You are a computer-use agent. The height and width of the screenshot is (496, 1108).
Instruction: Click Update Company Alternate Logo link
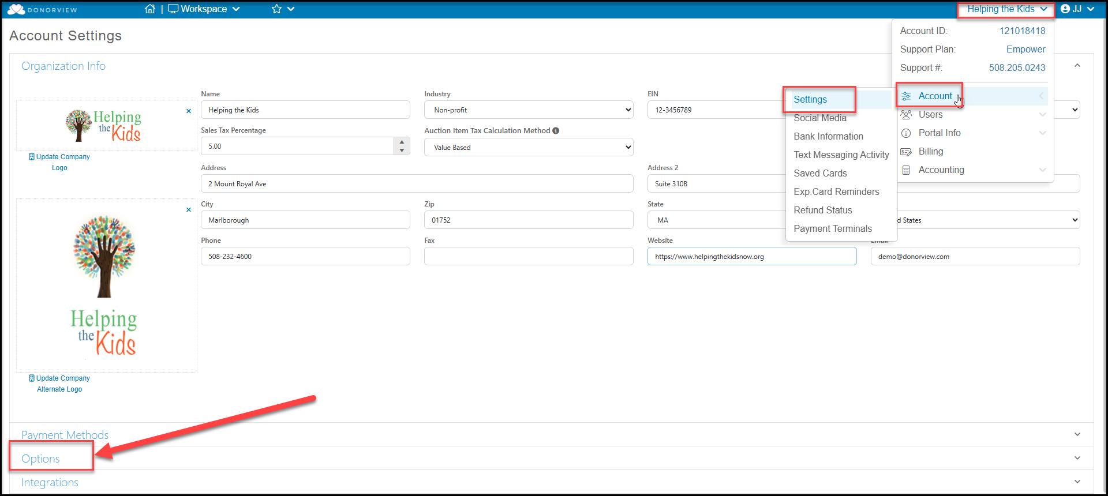[59, 384]
